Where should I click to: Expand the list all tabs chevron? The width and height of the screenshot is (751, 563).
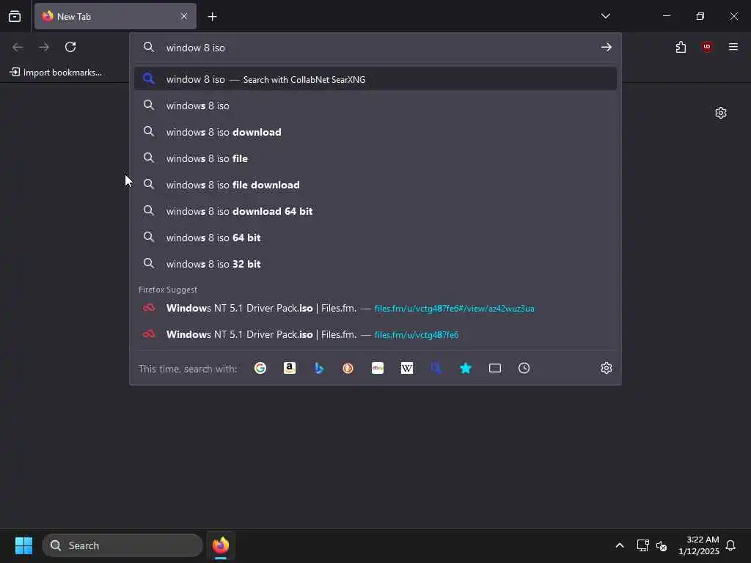(x=605, y=16)
